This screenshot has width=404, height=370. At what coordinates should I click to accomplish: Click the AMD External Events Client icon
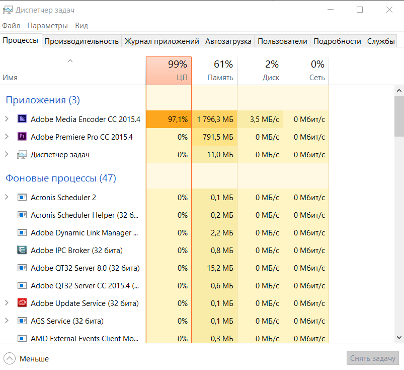(22, 338)
